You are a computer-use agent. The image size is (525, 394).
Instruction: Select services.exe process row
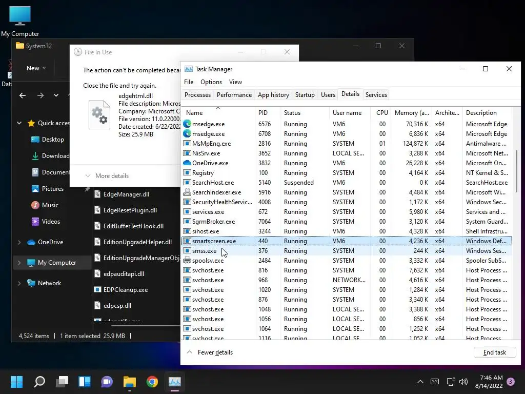346,212
